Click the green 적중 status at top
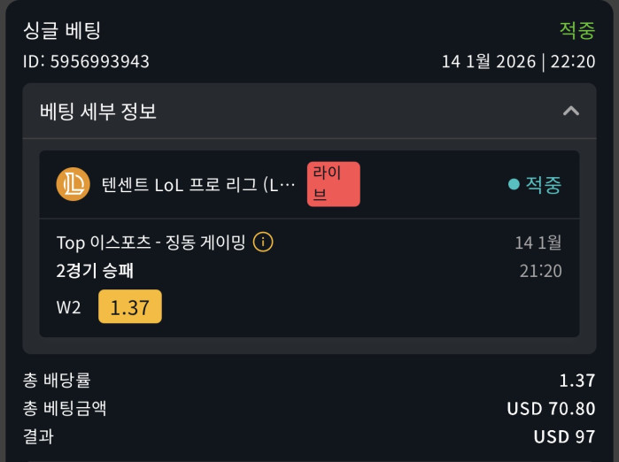 coord(576,30)
